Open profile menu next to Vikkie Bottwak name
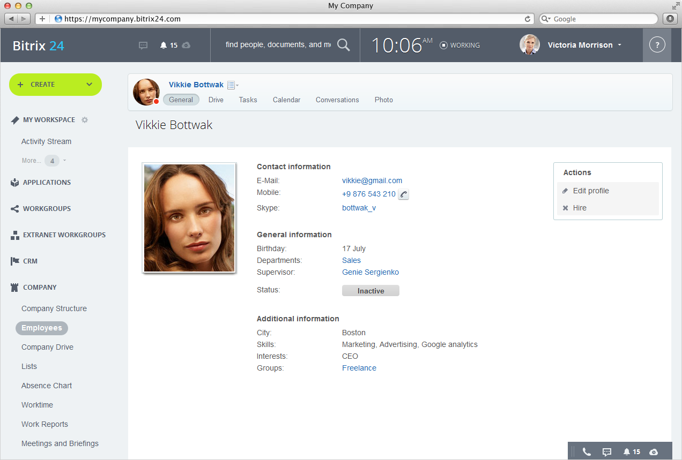This screenshot has width=682, height=460. pos(233,85)
